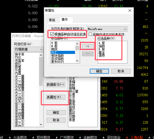Cancel the 表属性 dialog via 取消

point(121,71)
